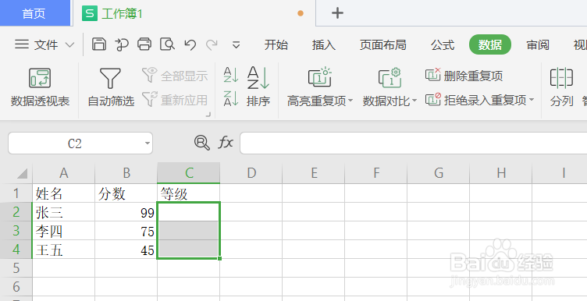Click cell containing 分数
Screen dimensions: 587x301
[126, 193]
